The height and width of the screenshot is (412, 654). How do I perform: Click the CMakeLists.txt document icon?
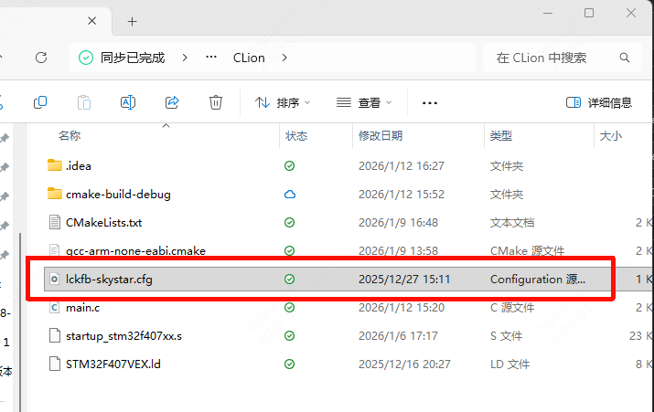click(x=55, y=222)
